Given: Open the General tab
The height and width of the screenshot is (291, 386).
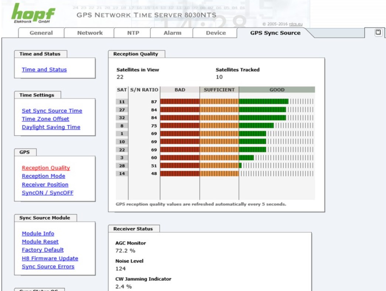Looking at the screenshot, I should point(41,33).
